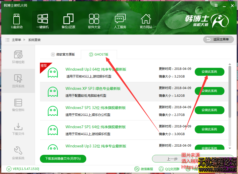Open 微信客服 at the bottom

click(144, 169)
